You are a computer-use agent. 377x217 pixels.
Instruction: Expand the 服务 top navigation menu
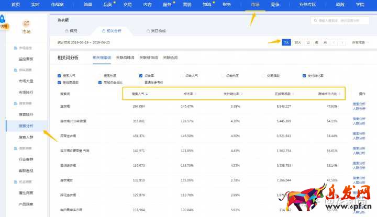(x=168, y=4)
